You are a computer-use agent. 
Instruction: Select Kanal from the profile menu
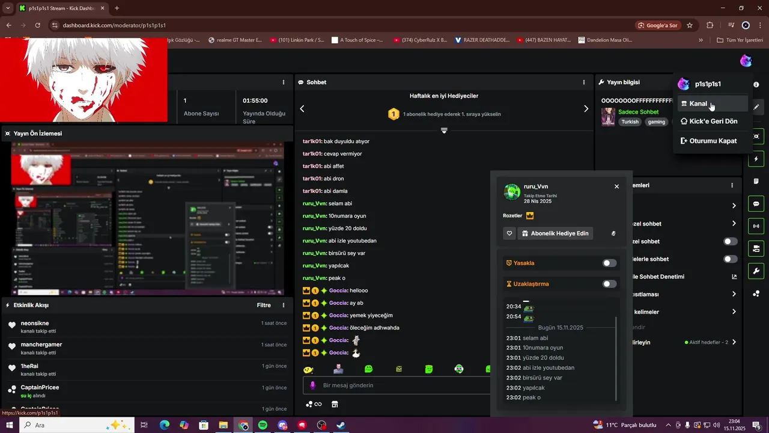713,103
